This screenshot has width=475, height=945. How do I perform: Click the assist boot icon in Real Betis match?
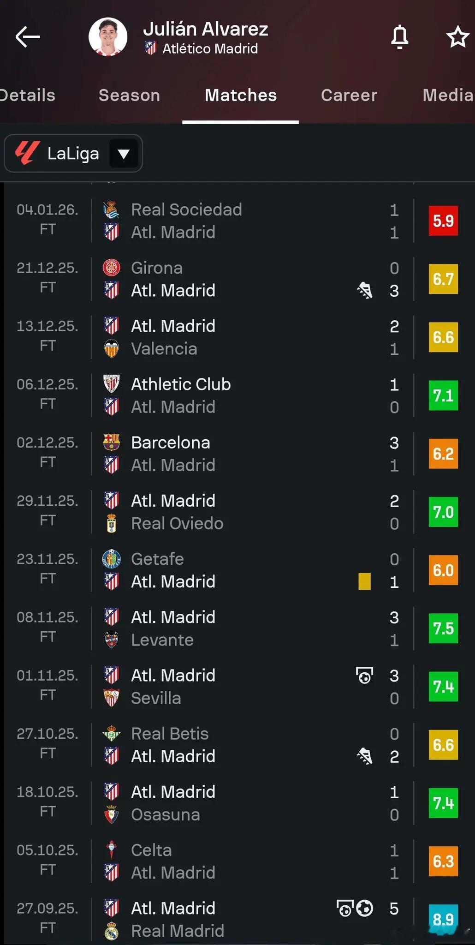coord(364,756)
